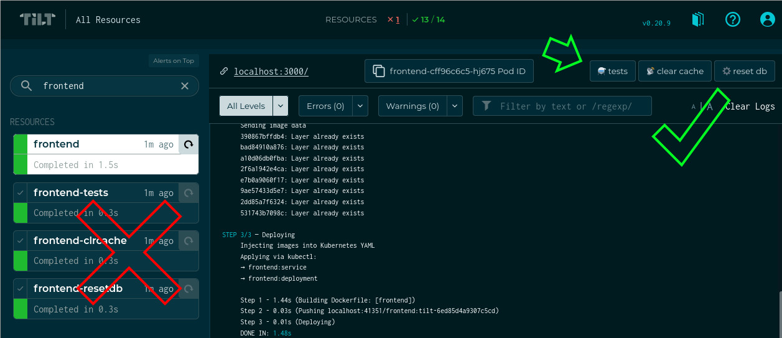The image size is (782, 338).
Task: Go to All Resources view
Action: click(108, 19)
